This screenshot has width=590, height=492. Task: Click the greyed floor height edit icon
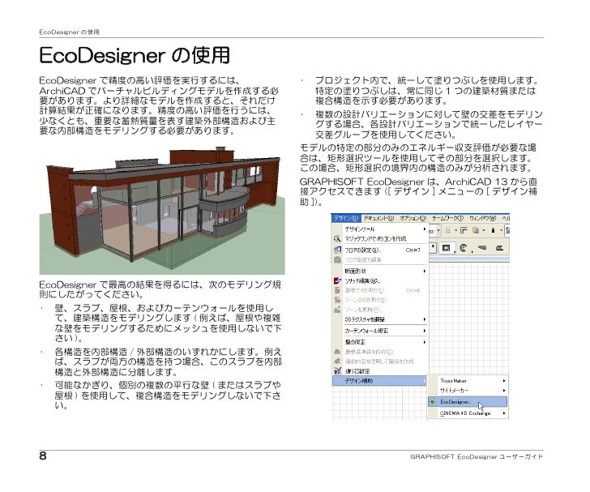coord(337,259)
